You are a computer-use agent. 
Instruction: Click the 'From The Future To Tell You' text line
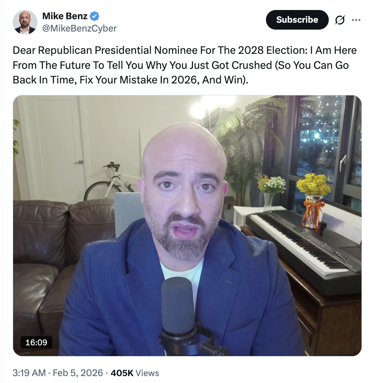point(78,65)
